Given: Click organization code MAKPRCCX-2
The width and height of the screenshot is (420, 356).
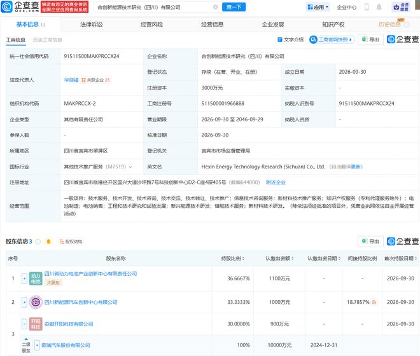Looking at the screenshot, I should 80,104.
